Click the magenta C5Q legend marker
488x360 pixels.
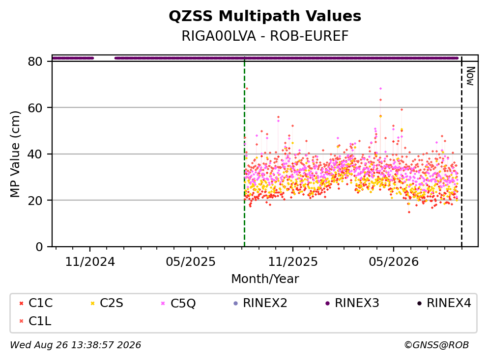click(163, 304)
